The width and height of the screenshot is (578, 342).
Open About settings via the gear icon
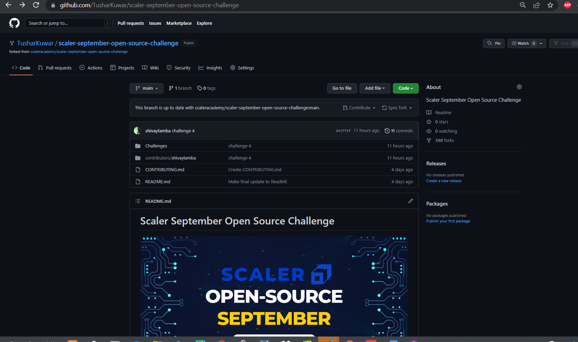click(519, 87)
